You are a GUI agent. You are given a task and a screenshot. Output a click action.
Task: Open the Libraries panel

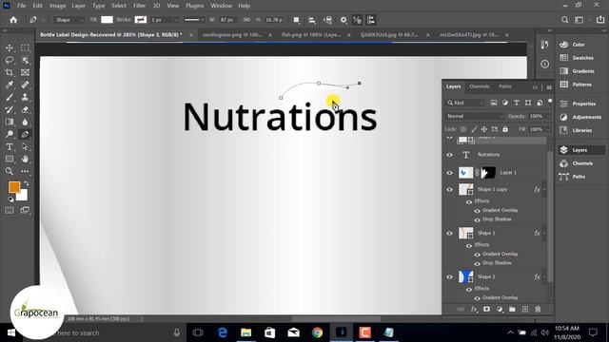click(582, 130)
